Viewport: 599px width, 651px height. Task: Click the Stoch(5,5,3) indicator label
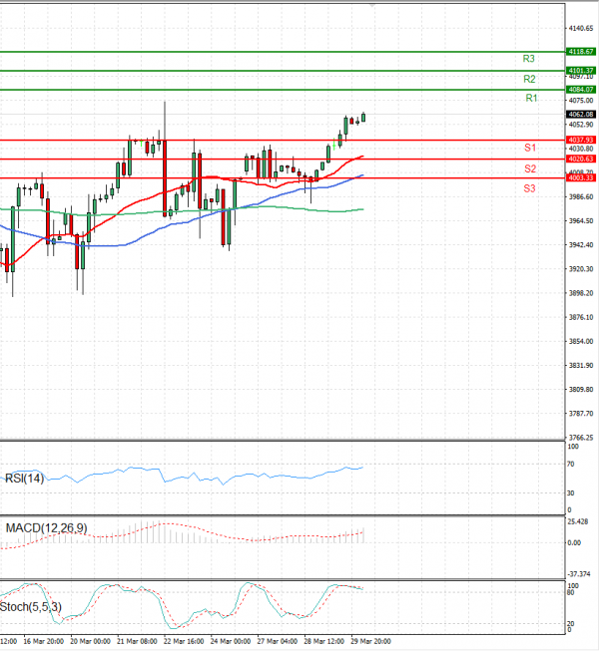(31, 607)
